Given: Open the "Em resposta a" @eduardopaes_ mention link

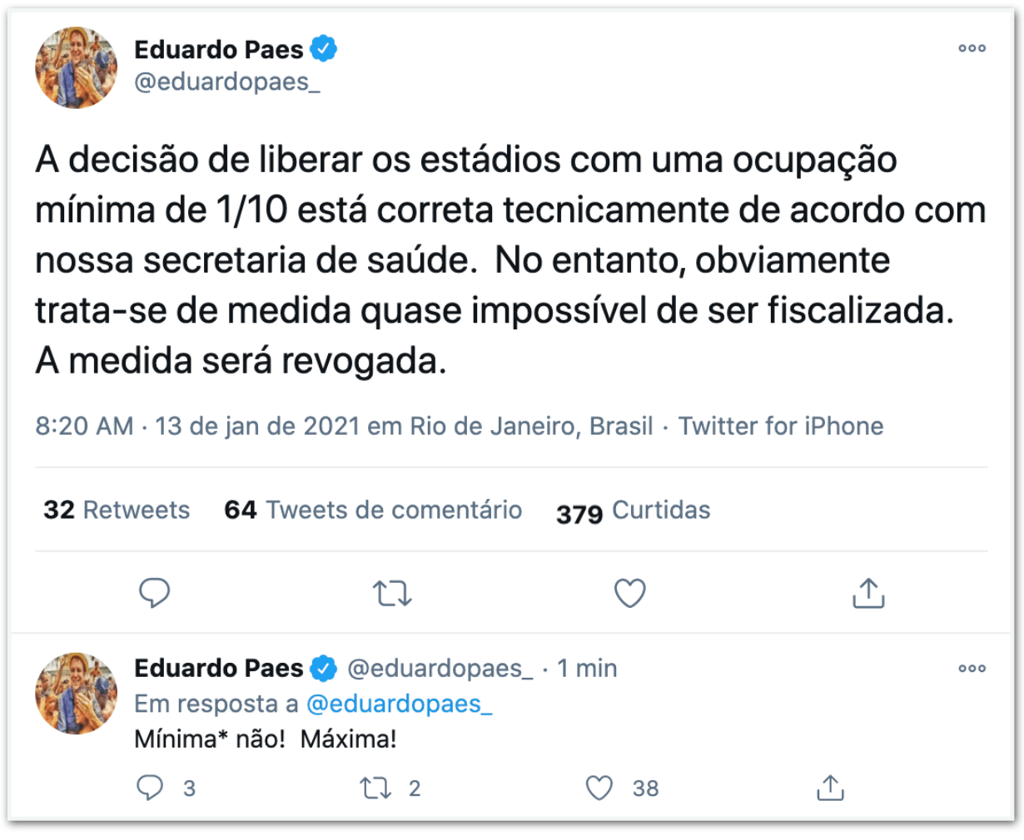Looking at the screenshot, I should tap(399, 704).
